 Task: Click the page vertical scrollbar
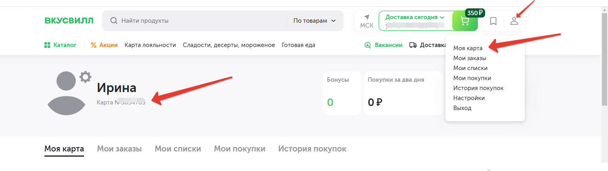(x=604, y=60)
